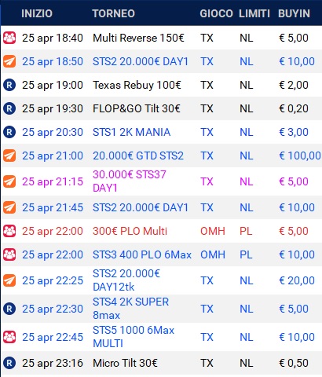Open the STS2 20.000€ DAY1 at 21:45
Screen dimensions: 322x377
141,207
